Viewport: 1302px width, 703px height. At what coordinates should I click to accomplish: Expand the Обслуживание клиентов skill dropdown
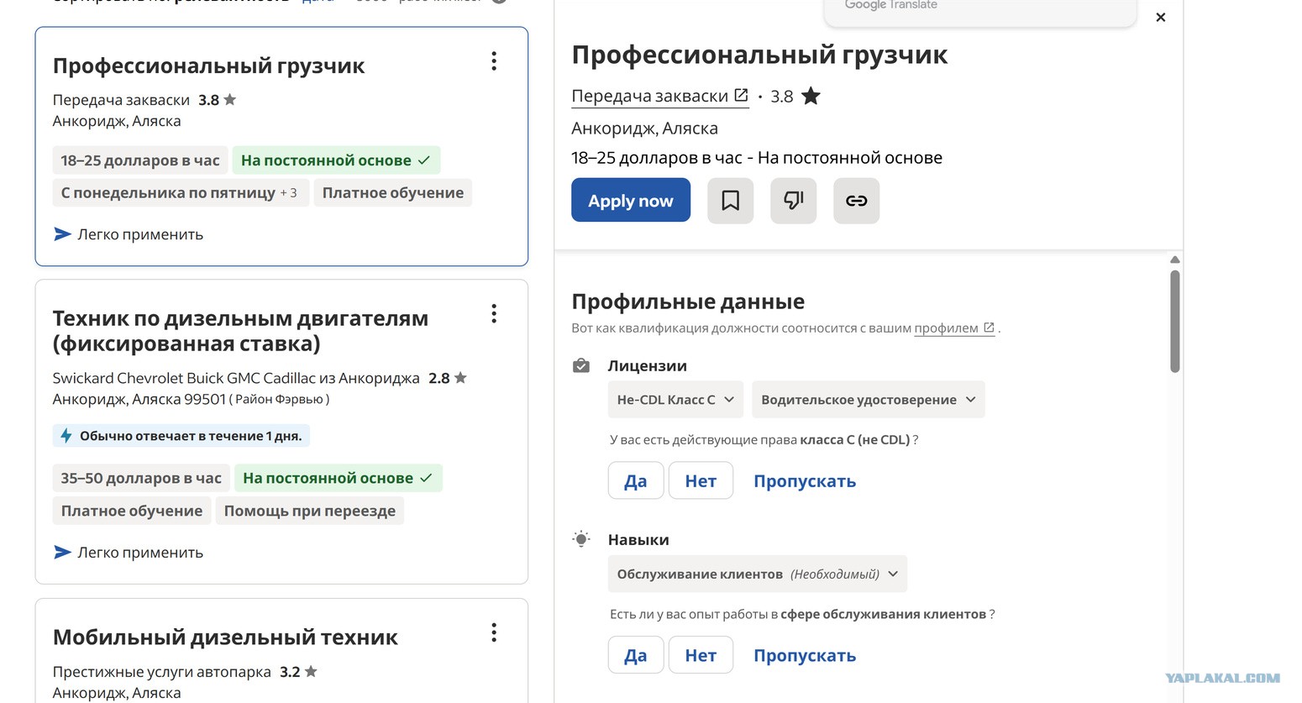(758, 574)
